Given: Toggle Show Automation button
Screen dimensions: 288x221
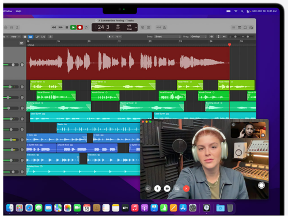Looking at the screenshot, I should (37, 36).
